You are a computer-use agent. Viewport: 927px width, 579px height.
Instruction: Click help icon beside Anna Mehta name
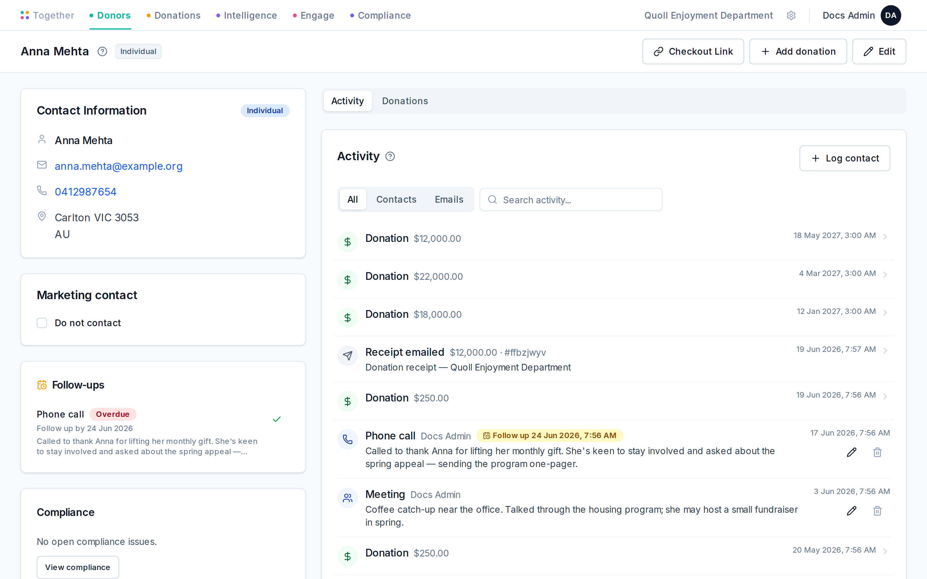click(x=102, y=51)
